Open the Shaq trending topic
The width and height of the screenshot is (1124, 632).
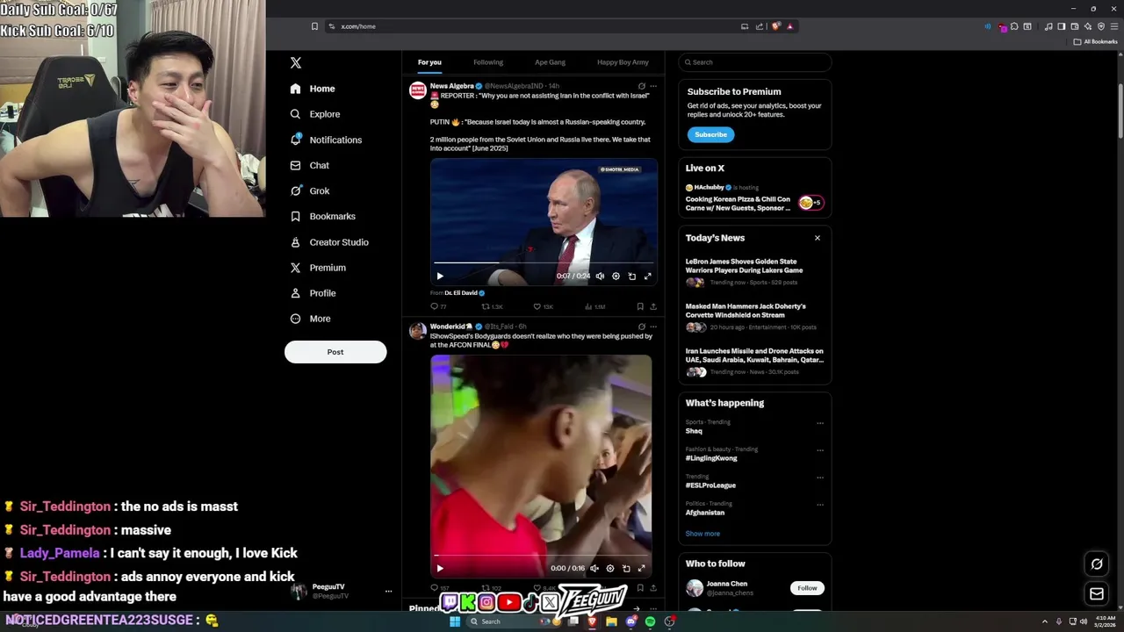694,431
